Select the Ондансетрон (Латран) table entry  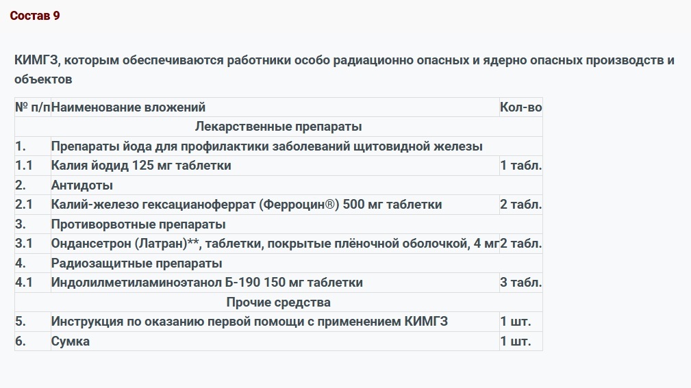point(274,243)
